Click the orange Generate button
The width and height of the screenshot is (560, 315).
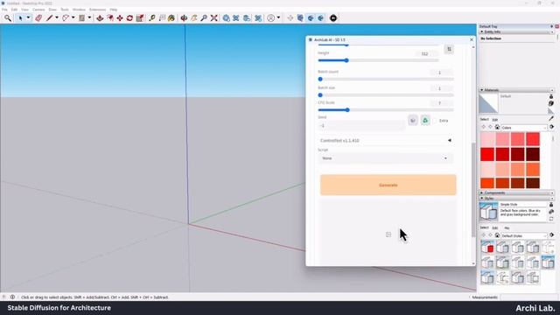388,185
